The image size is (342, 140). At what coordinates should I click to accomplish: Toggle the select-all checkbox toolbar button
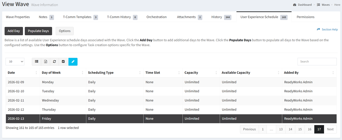point(63,62)
